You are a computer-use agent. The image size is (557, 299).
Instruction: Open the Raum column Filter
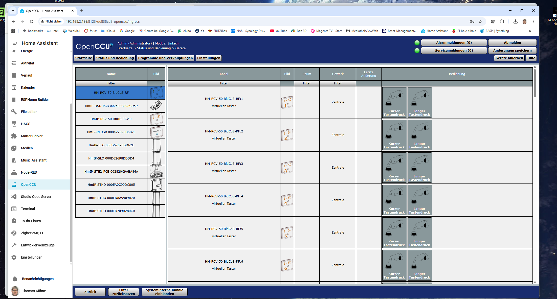[307, 83]
